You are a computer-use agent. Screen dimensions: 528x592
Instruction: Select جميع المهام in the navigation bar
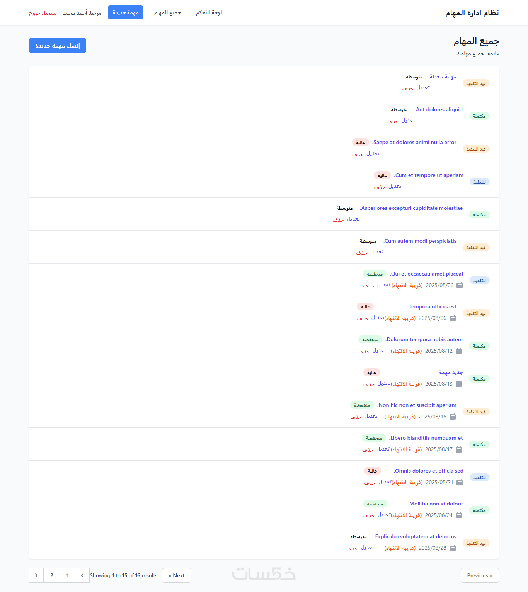point(167,13)
